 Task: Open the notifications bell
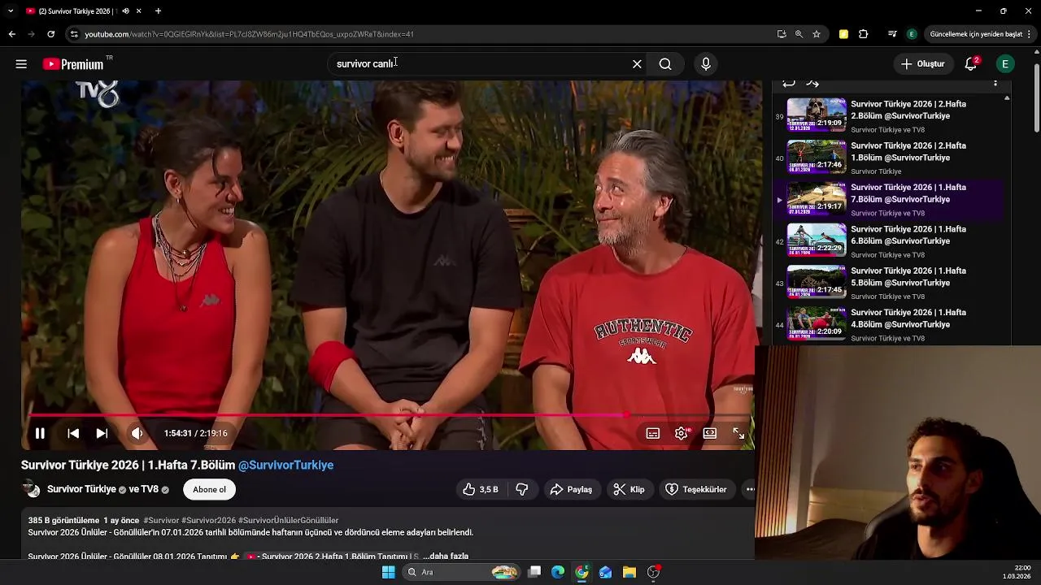pyautogui.click(x=971, y=64)
